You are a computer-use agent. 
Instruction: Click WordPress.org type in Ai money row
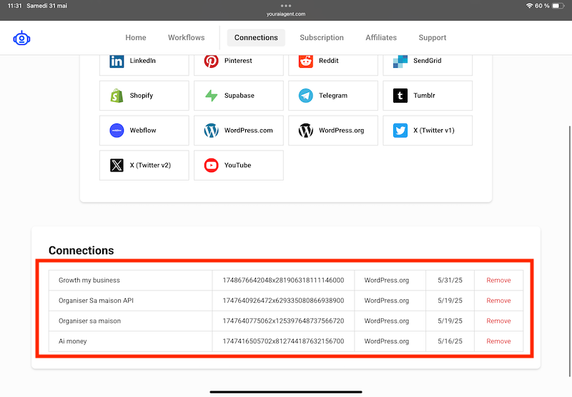pyautogui.click(x=387, y=341)
